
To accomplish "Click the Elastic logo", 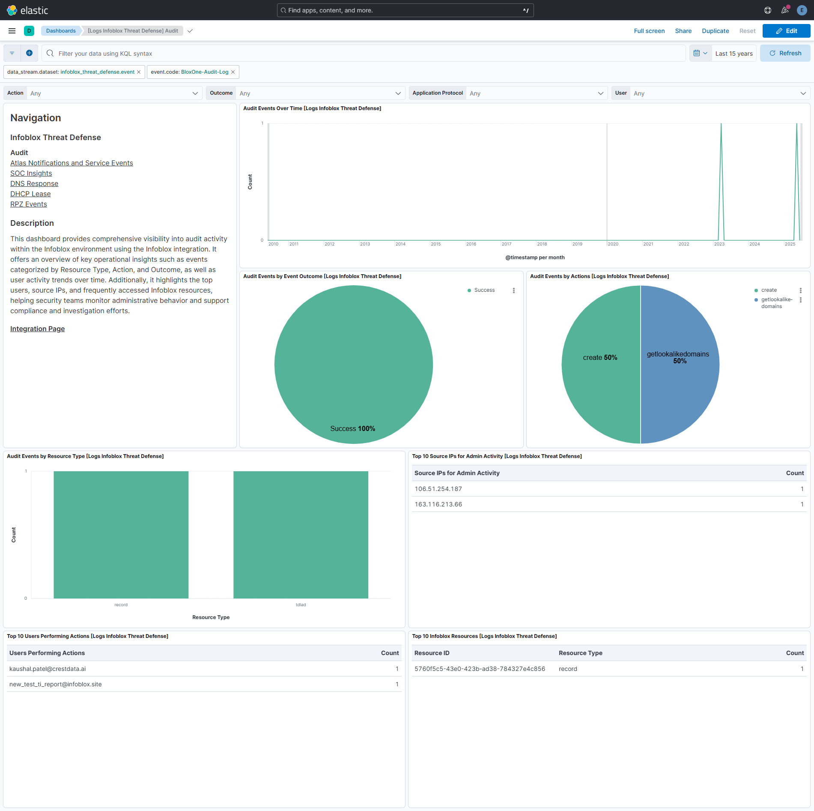I will pyautogui.click(x=27, y=10).
